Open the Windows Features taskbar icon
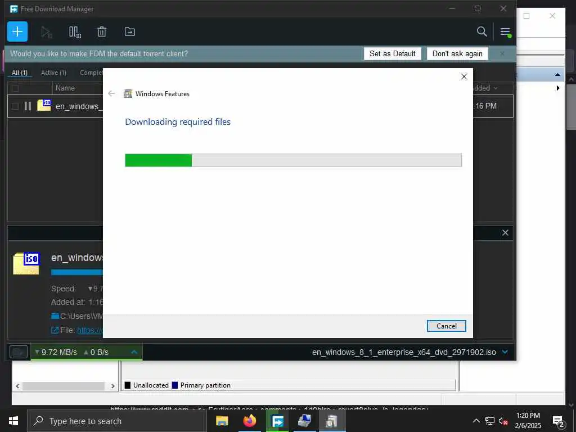The width and height of the screenshot is (576, 432). (332, 421)
